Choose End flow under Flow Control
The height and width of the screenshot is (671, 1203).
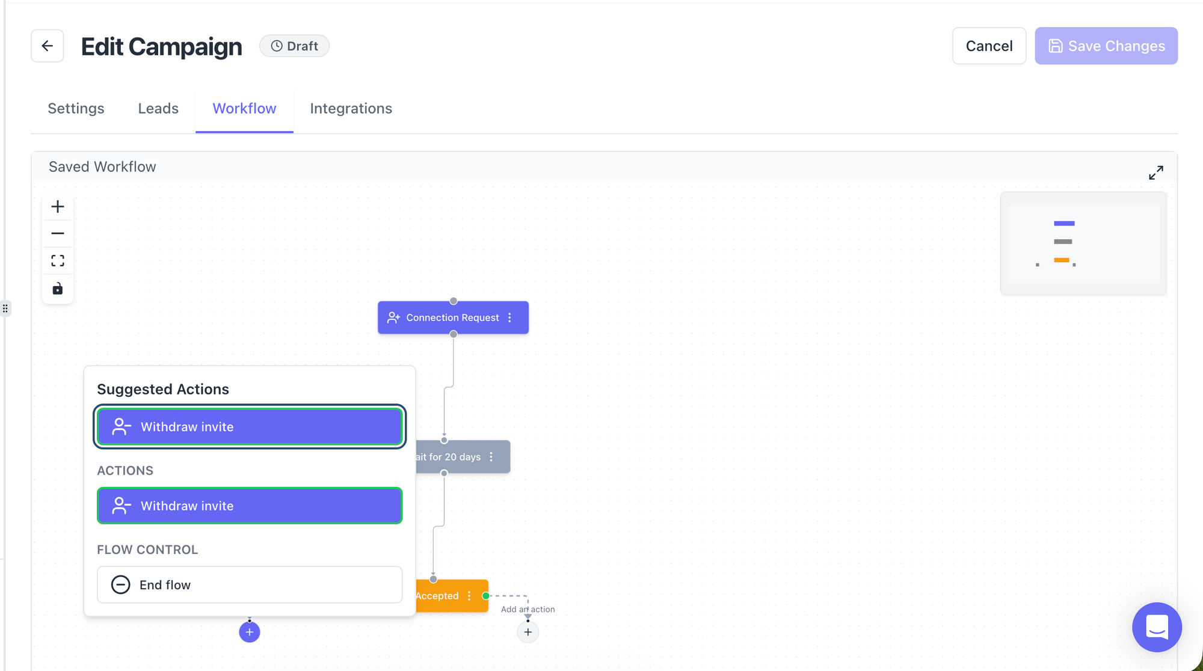pos(250,584)
